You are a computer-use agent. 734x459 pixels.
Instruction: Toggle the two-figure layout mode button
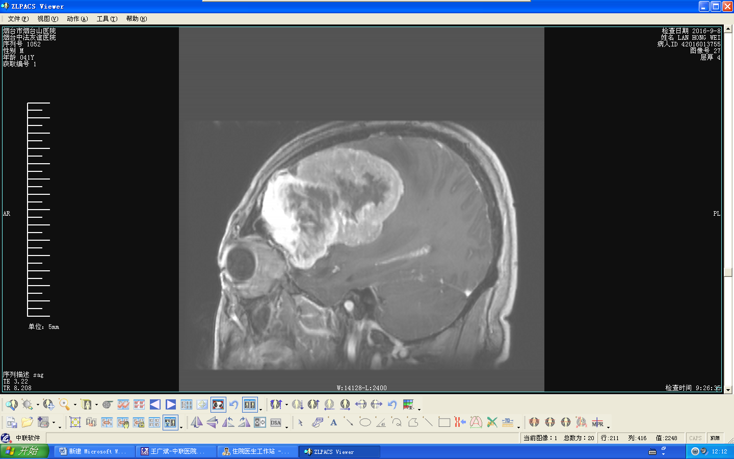[250, 405]
